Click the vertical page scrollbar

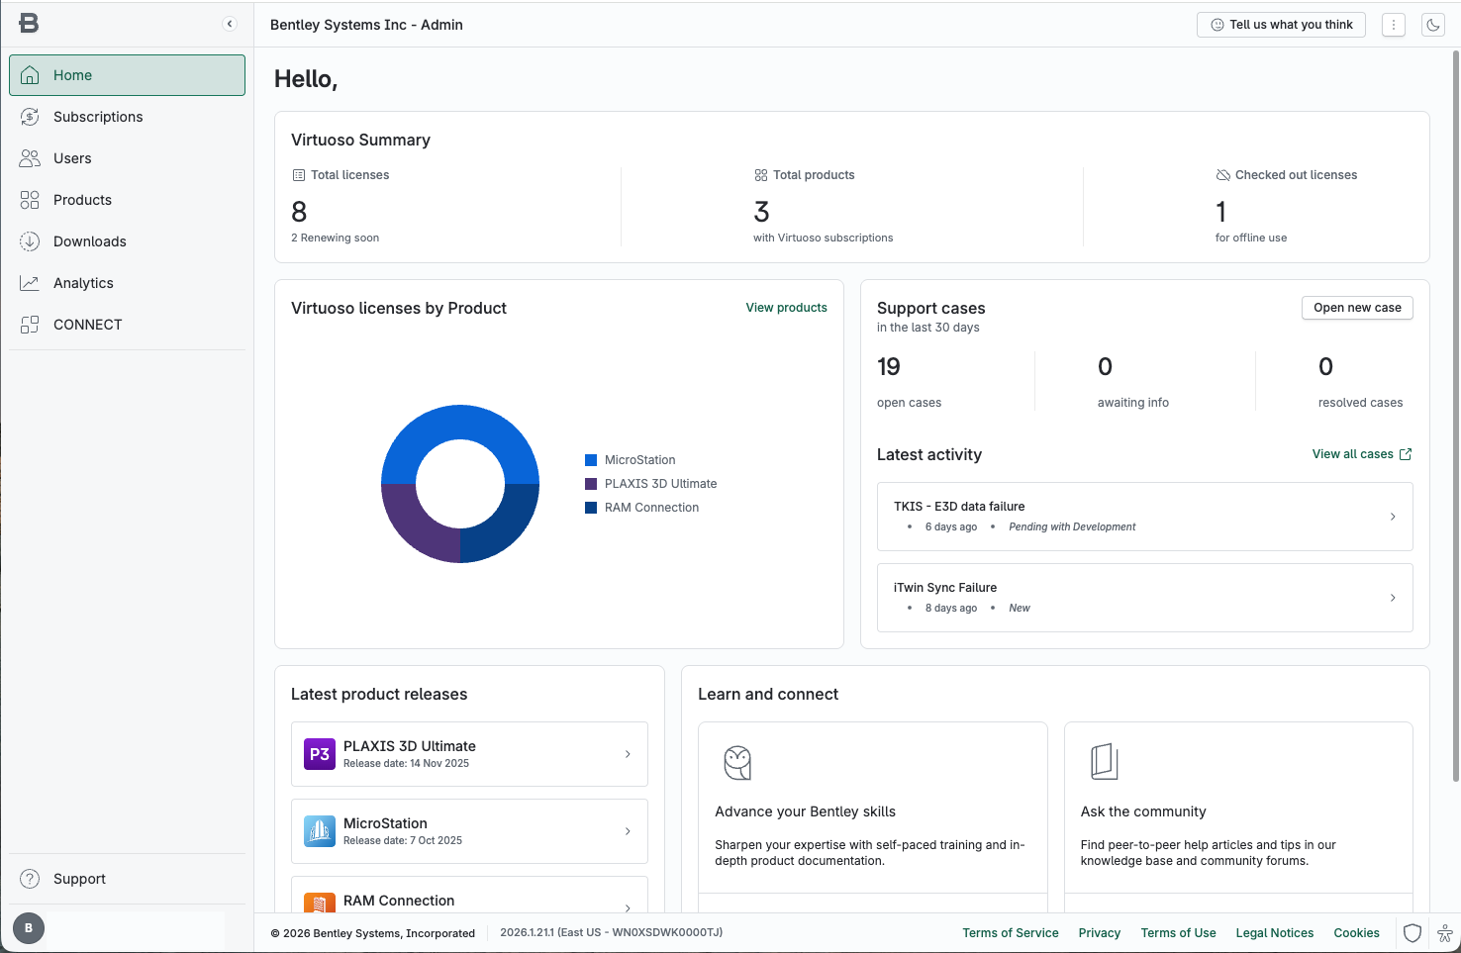(x=1455, y=416)
